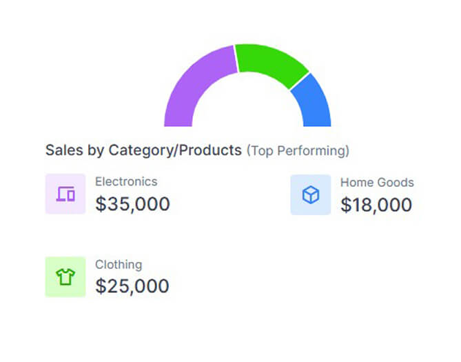Select the green segment of the half-donut chart
Image resolution: width=461 pixels, height=362 pixels.
tap(269, 63)
